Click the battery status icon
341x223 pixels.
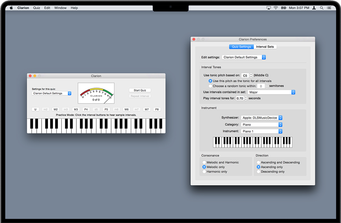point(283,8)
